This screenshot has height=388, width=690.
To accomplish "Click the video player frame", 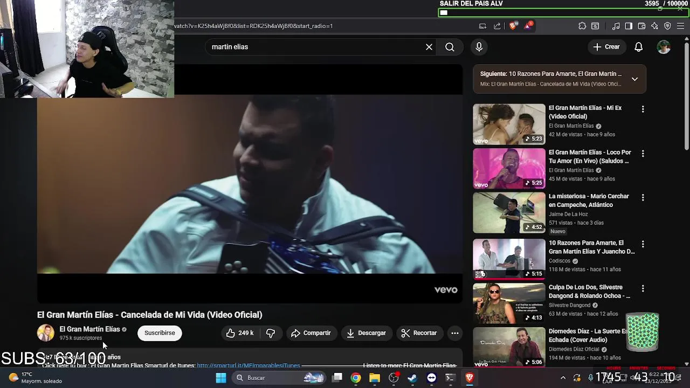I will [x=250, y=184].
